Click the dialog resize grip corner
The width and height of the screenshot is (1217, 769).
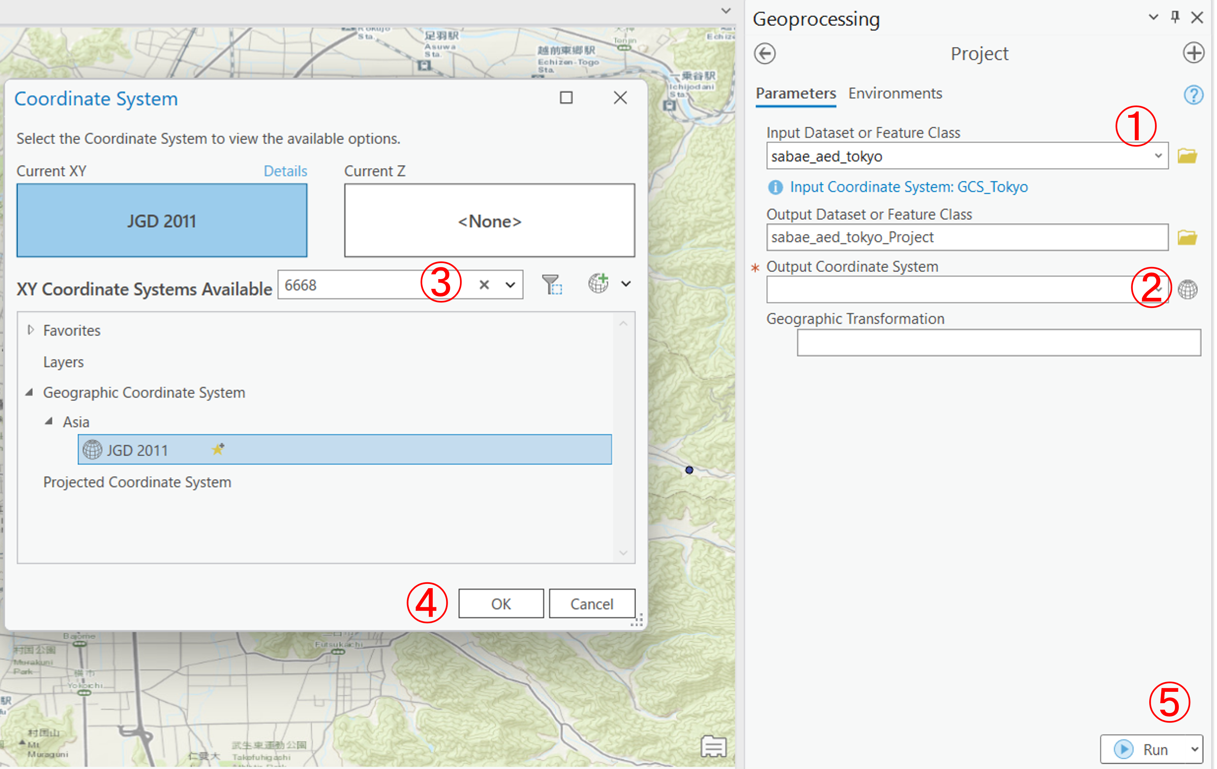(x=637, y=620)
